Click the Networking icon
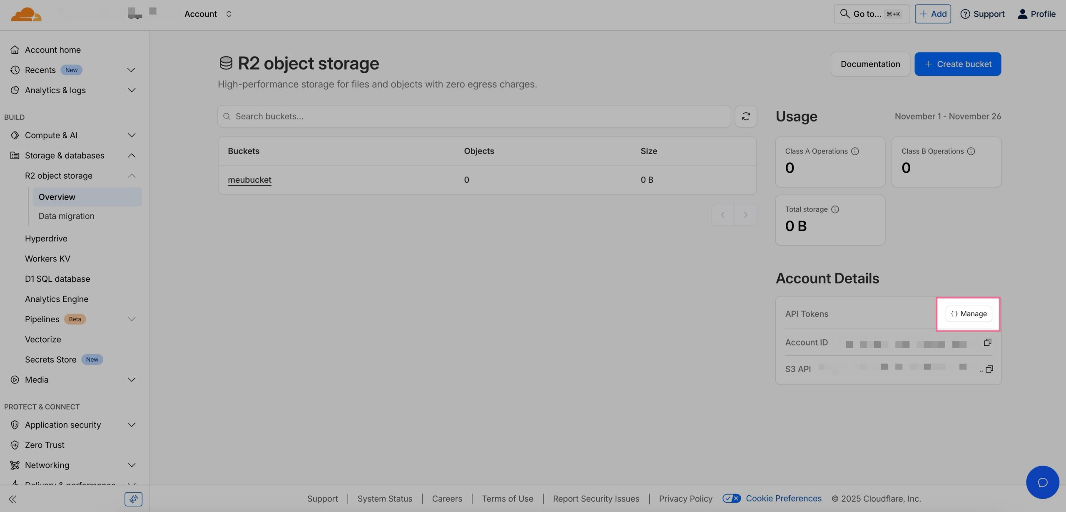 (15, 465)
